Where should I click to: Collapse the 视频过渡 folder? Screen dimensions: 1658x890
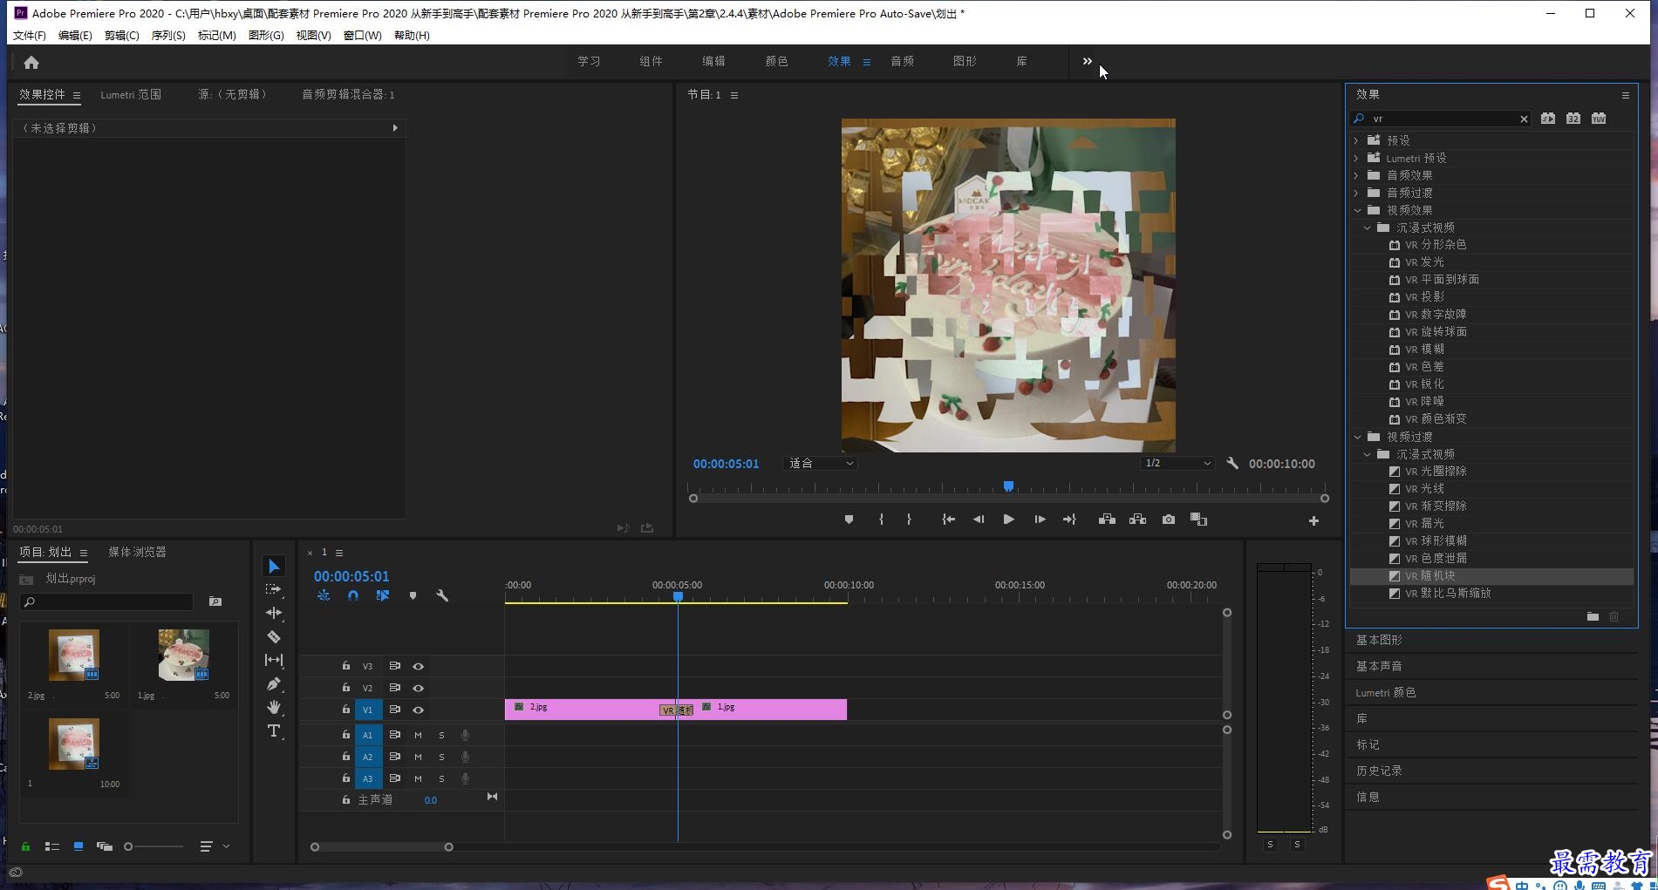pyautogui.click(x=1357, y=437)
